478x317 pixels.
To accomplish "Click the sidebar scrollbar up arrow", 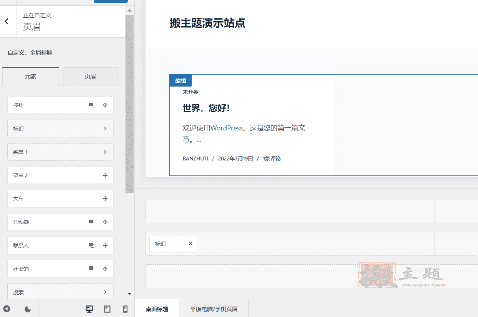I will 129,11.
